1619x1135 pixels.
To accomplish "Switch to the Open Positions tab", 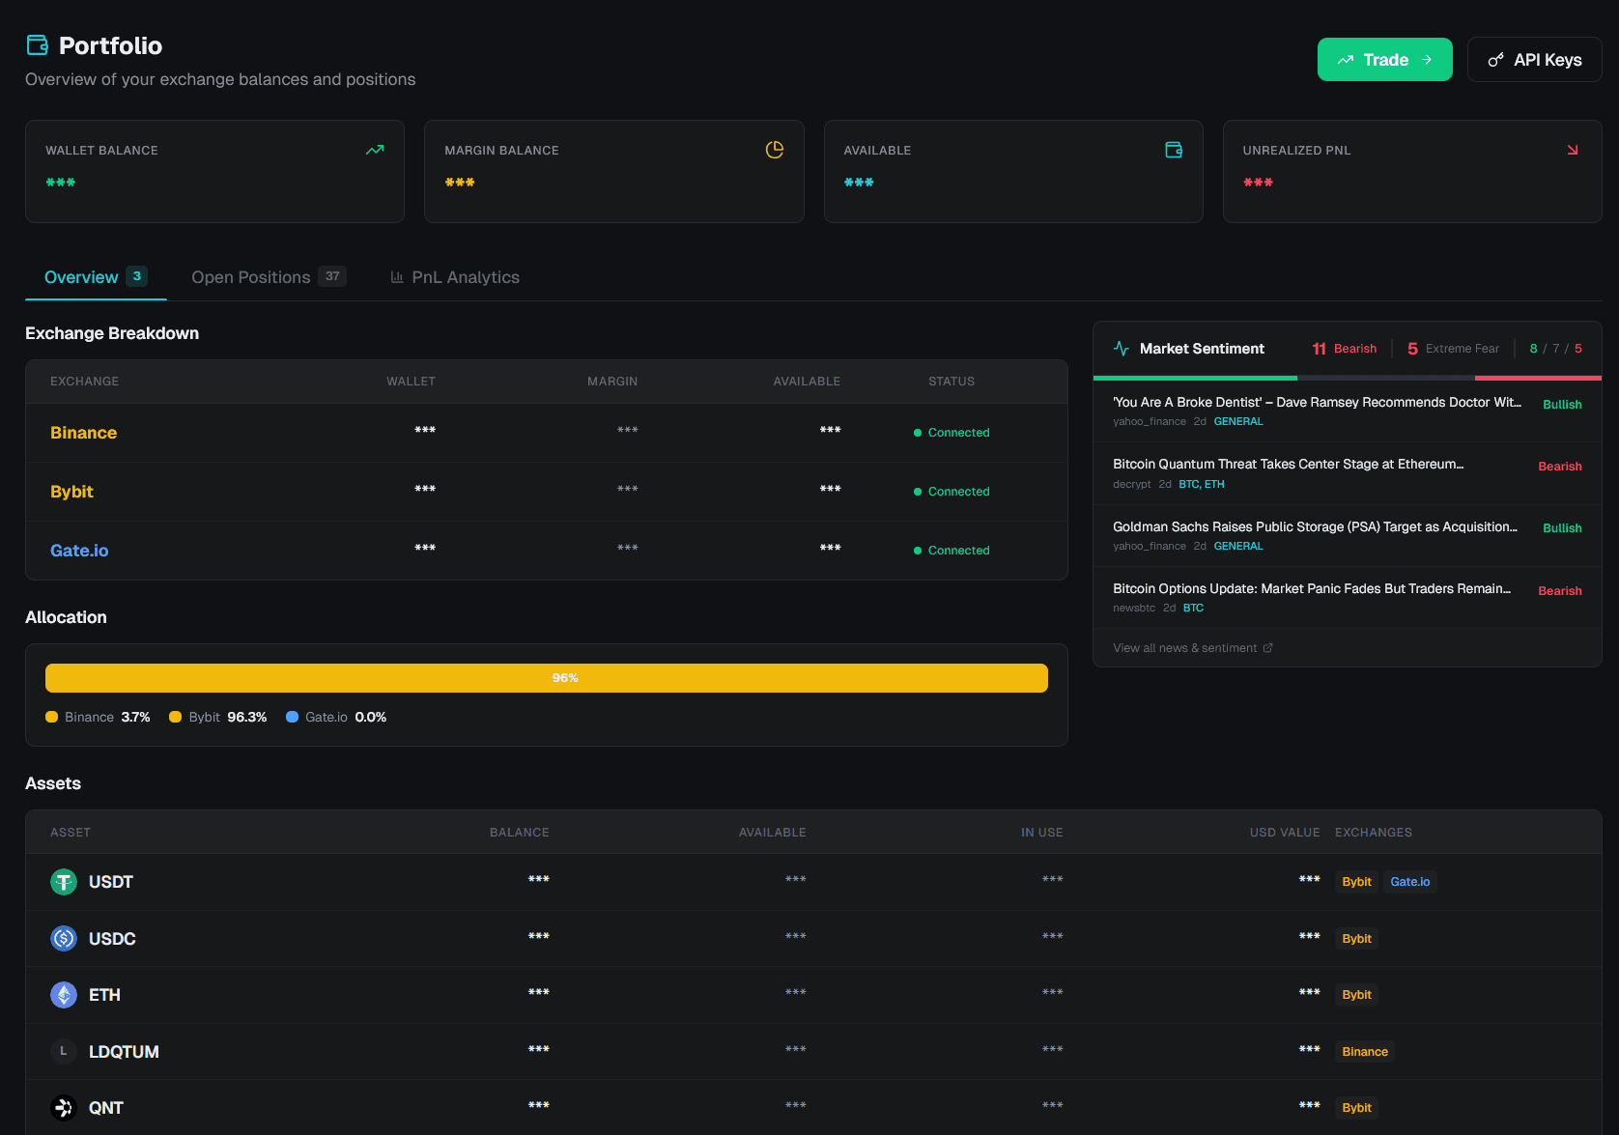I will click(269, 277).
